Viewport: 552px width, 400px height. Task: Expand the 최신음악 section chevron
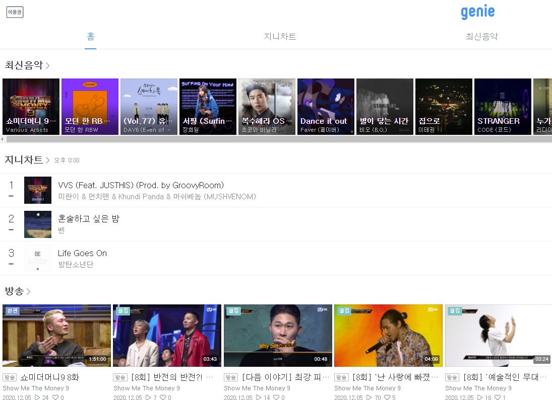[x=48, y=65]
